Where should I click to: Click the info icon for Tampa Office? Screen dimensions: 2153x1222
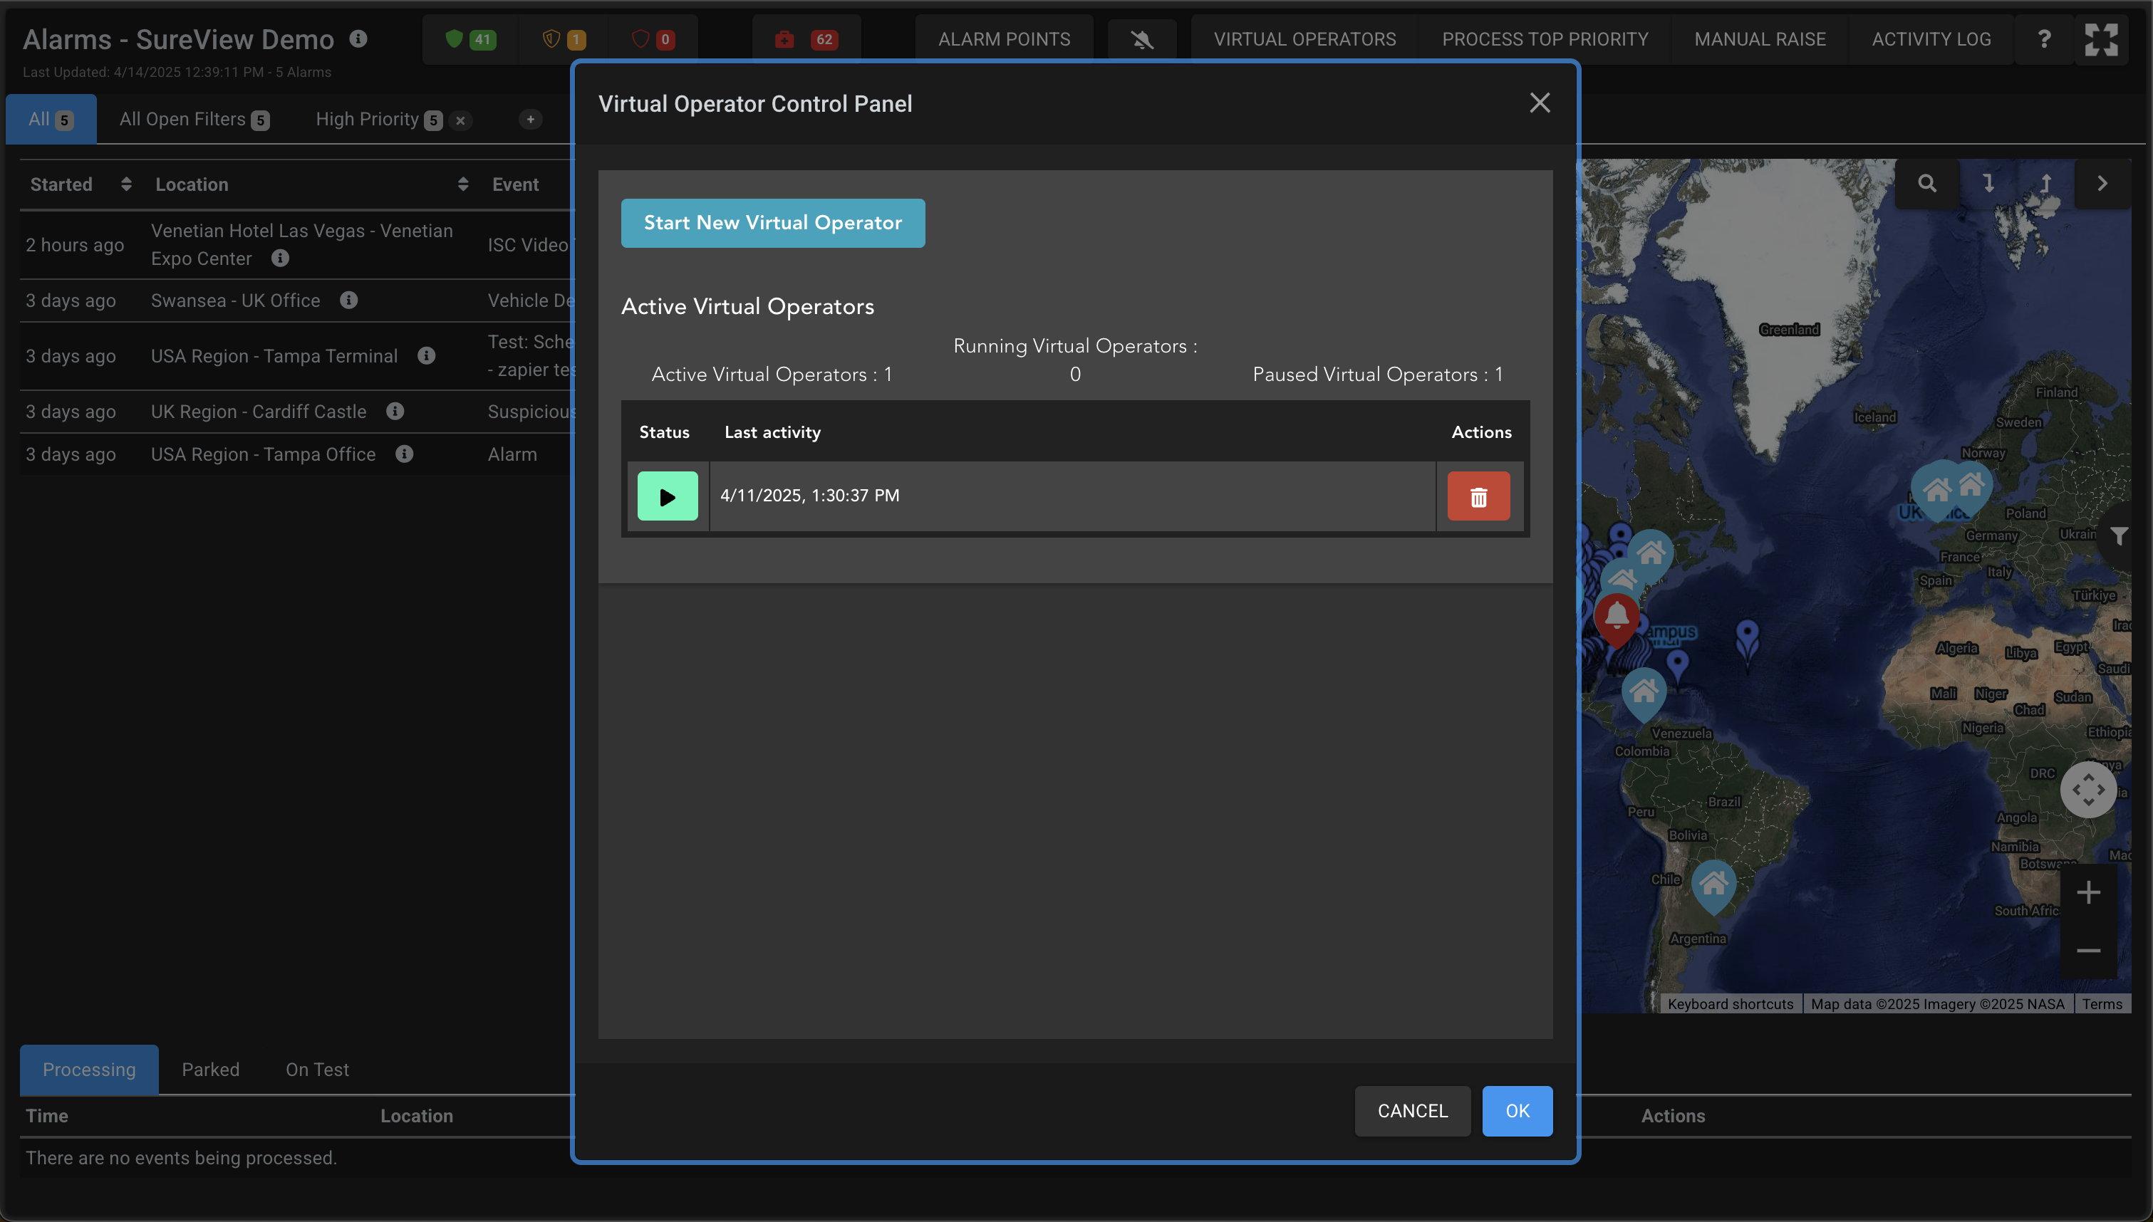coord(405,454)
